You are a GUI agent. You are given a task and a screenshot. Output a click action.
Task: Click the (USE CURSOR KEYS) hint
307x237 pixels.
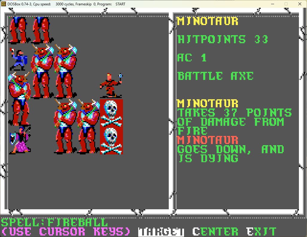[x=66, y=232]
